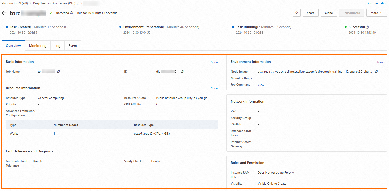Click the CPU Affinity Off value

[x=158, y=104]
